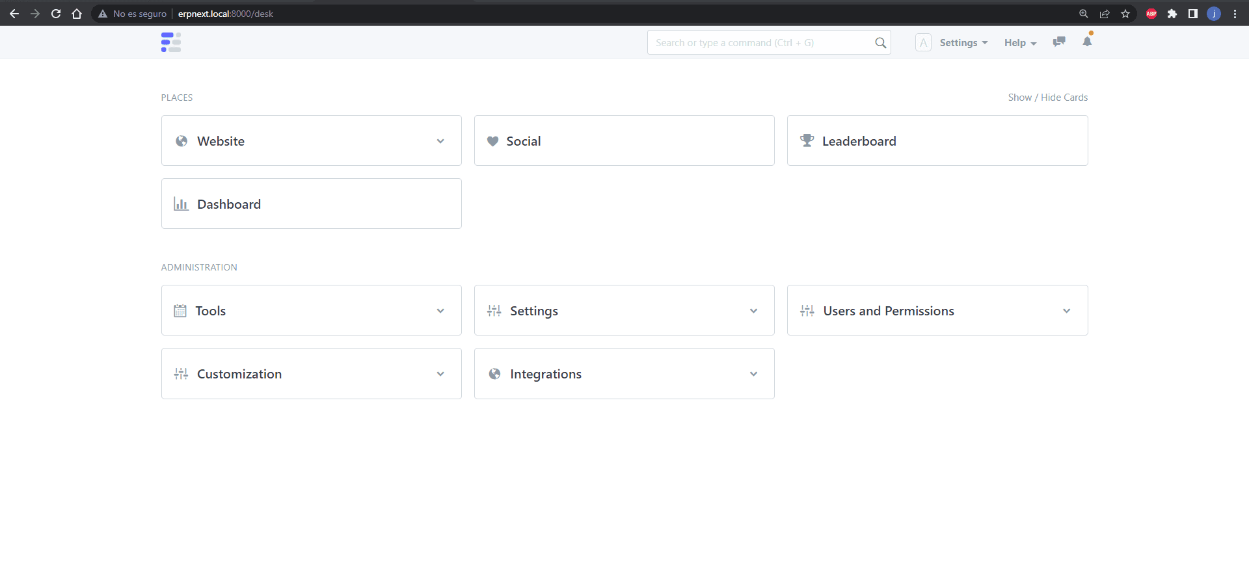This screenshot has height=567, width=1249.
Task: Open the Help menu
Action: [x=1019, y=43]
